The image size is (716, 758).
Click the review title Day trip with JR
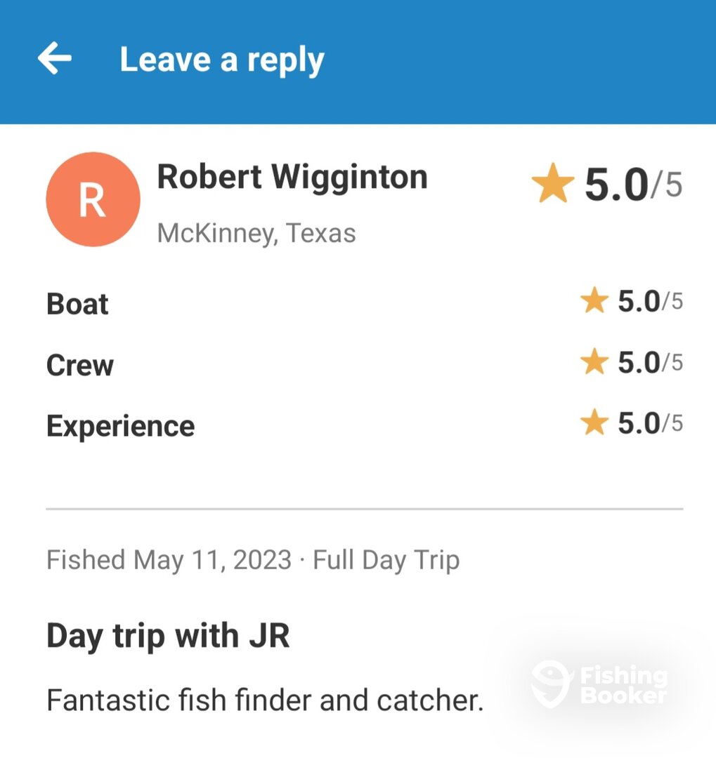point(168,636)
